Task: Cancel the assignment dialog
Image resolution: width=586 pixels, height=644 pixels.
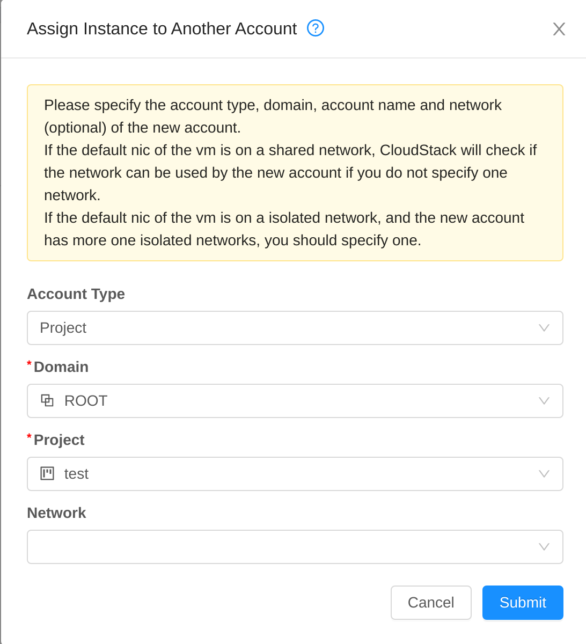Action: pyautogui.click(x=431, y=602)
